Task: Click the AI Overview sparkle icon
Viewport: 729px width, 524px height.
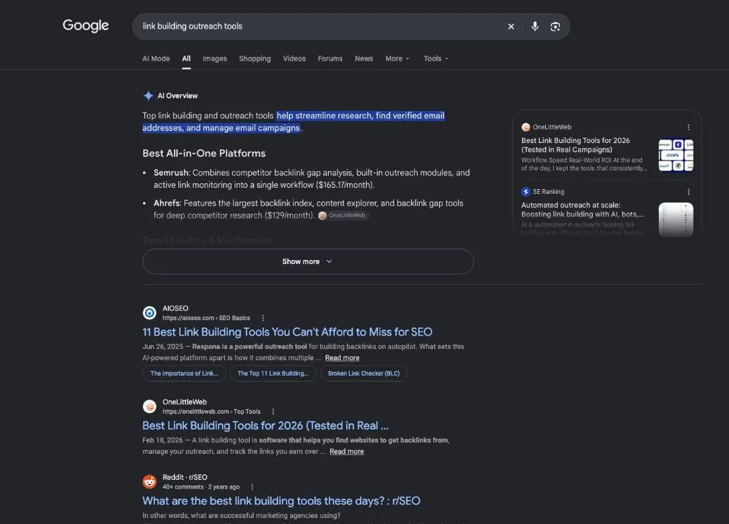Action: (148, 96)
